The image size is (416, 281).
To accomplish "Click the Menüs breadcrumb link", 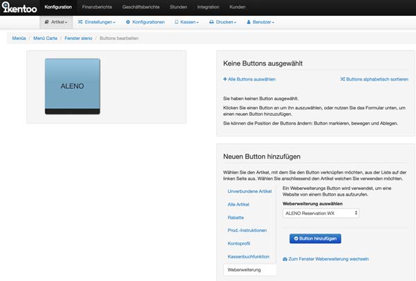I will click(19, 39).
